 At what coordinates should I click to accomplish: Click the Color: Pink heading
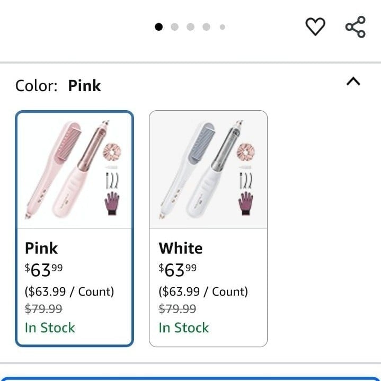[x=58, y=85]
